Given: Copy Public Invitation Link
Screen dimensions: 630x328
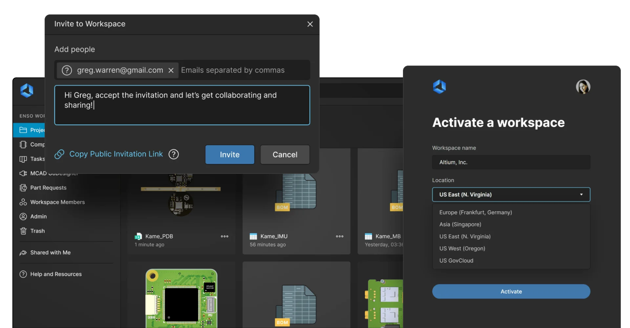Looking at the screenshot, I should click(x=116, y=154).
